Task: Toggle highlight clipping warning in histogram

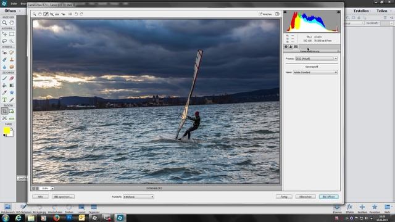Action: 339,12
